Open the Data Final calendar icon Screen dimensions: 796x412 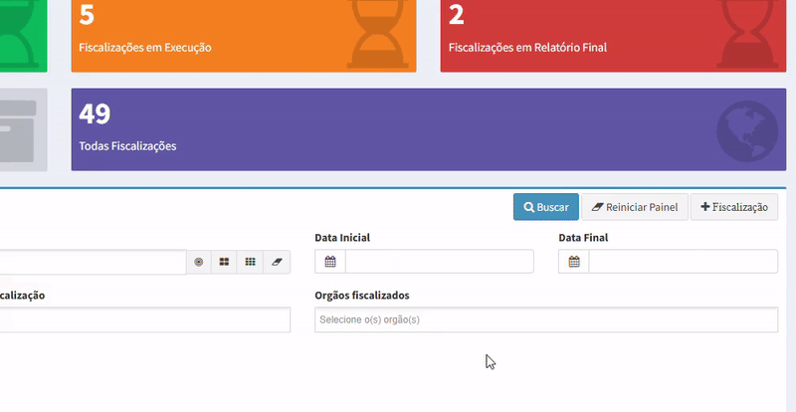574,262
